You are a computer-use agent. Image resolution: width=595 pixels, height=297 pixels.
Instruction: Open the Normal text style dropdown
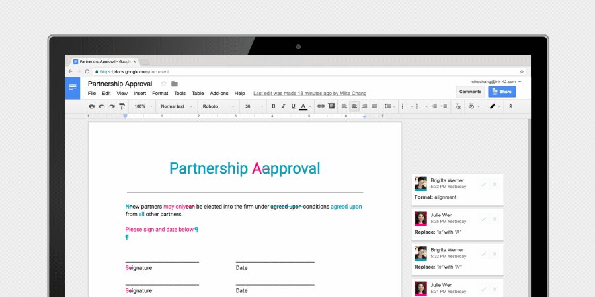pyautogui.click(x=177, y=106)
